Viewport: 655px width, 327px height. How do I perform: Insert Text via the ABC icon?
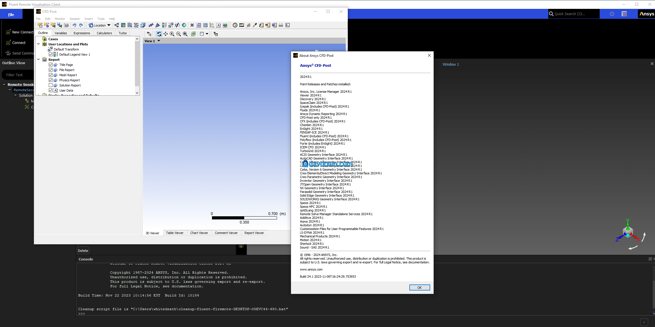[x=151, y=25]
